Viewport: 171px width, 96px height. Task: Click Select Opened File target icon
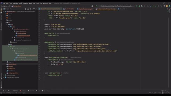click(25, 9)
